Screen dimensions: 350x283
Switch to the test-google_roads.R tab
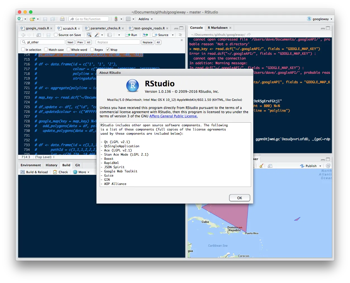(x=149, y=28)
